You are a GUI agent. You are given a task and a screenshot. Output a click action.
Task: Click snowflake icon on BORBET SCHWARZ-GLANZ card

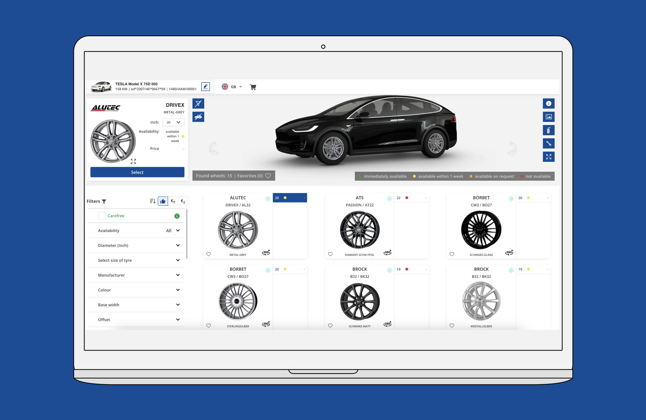coord(511,198)
